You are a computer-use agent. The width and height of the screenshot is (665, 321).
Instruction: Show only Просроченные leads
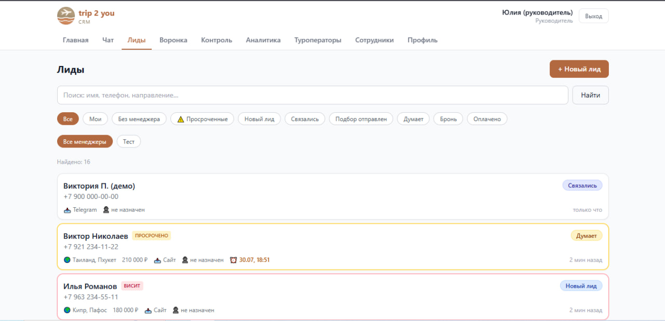click(x=203, y=119)
